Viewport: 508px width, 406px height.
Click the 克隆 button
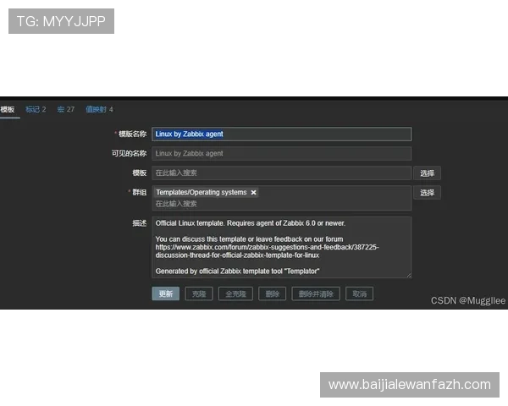pos(198,294)
